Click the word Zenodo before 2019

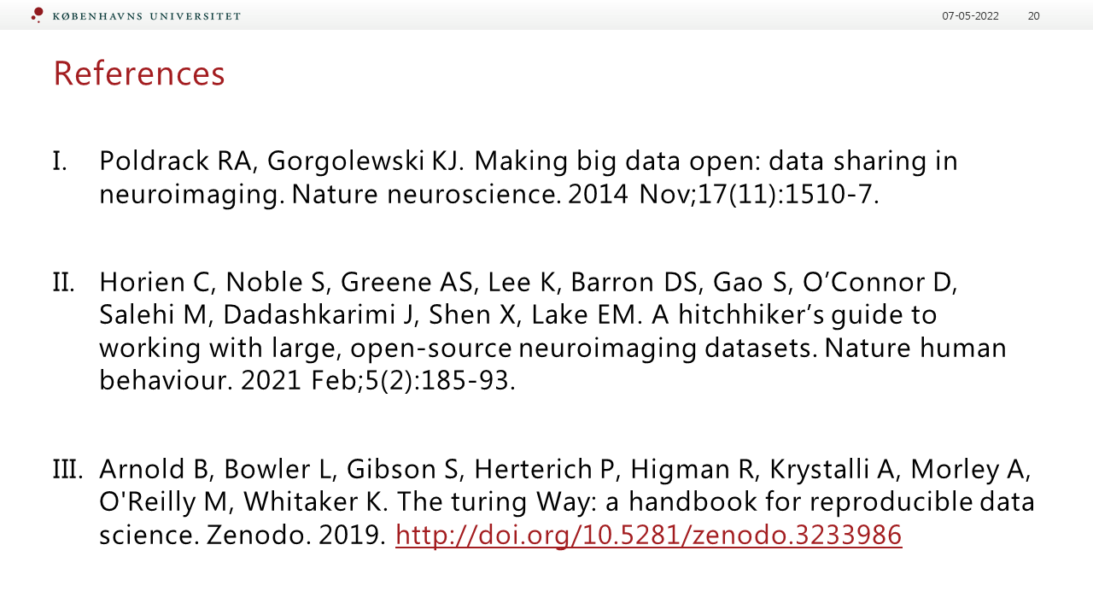point(258,536)
